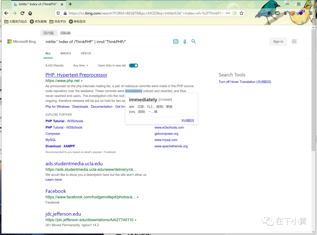Screen dimensions: 317x235
Task: Open a new tab with the plus button
Action: tap(70, 4)
